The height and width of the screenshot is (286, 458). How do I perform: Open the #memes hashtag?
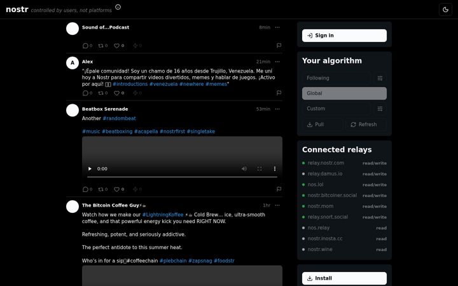[x=216, y=84]
